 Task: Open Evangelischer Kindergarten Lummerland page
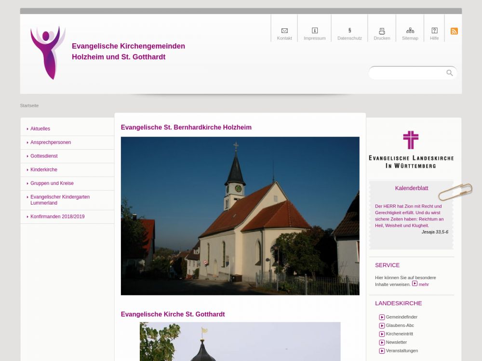tap(60, 200)
